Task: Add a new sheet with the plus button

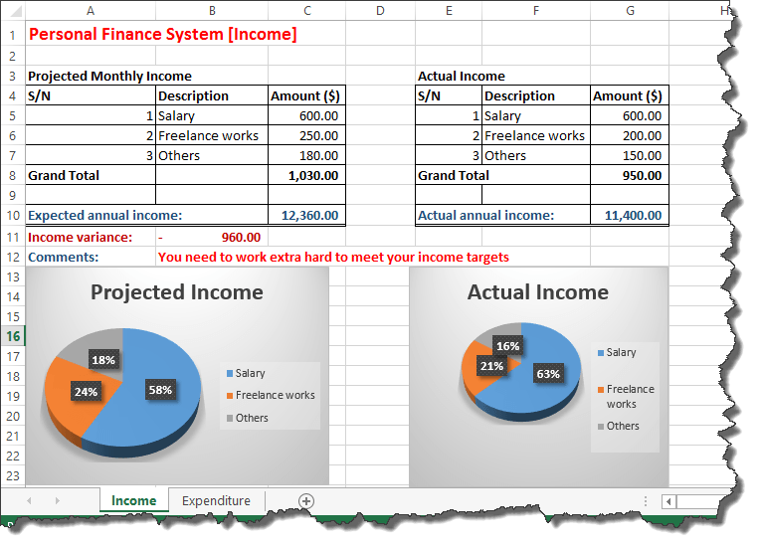Action: pos(306,501)
